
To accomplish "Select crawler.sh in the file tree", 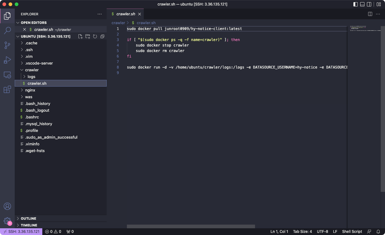I will point(61,84).
